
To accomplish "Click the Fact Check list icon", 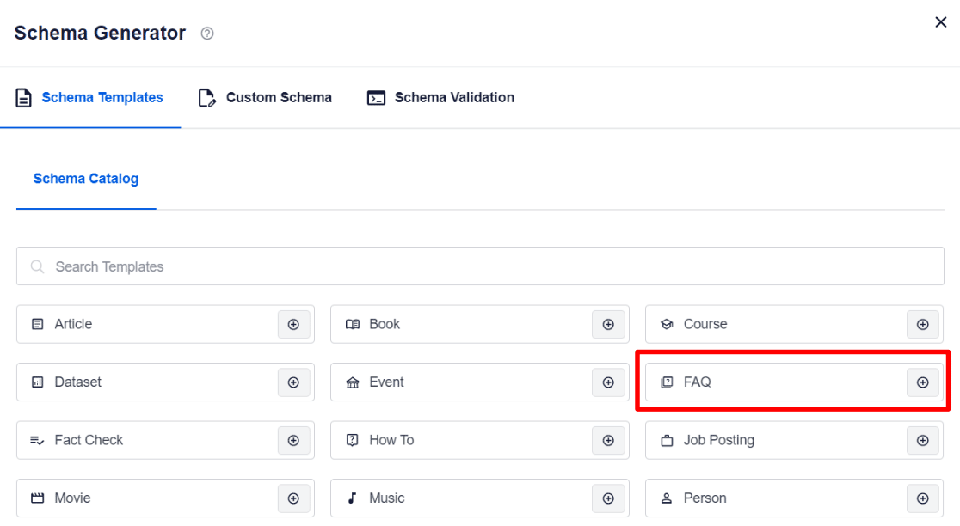I will (x=36, y=439).
